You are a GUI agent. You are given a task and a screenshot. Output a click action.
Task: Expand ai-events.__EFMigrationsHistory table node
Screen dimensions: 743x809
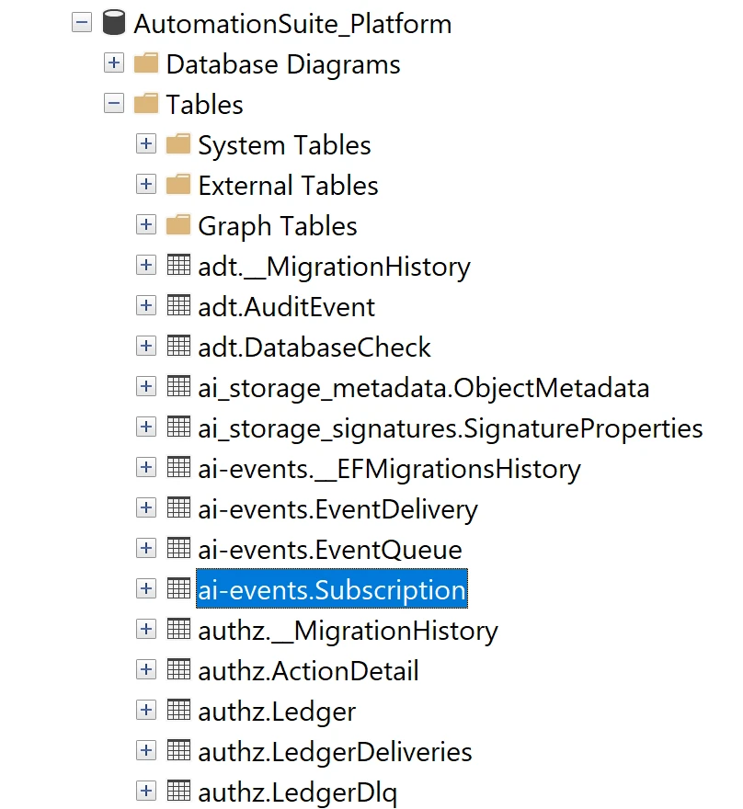coord(146,467)
